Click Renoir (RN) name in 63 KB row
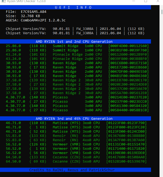Screen dimensions: 163x177 click(x=65, y=140)
